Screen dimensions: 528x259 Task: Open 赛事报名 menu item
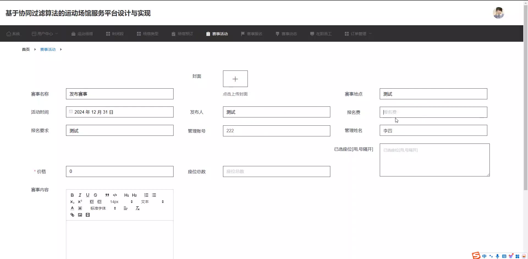[x=251, y=34]
